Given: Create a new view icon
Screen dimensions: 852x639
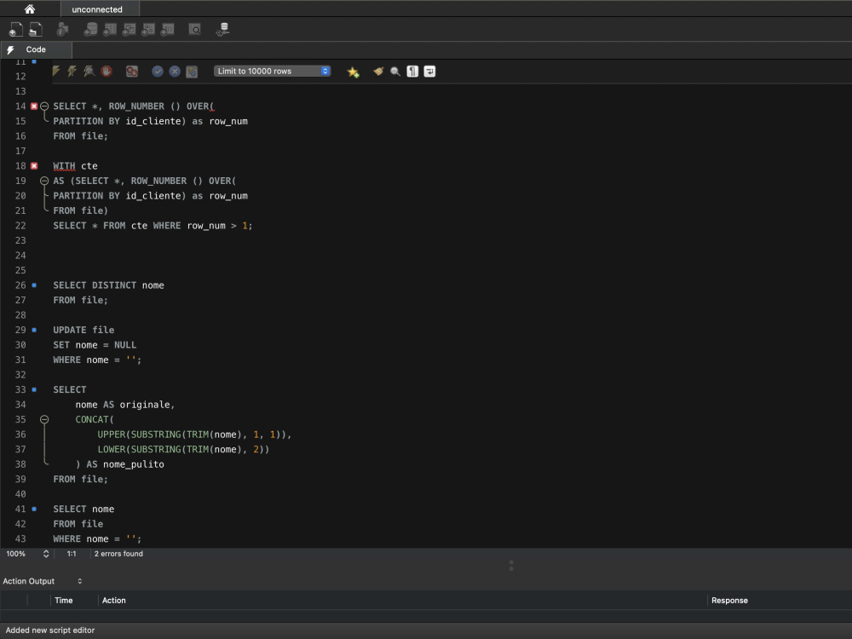Looking at the screenshot, I should click(x=130, y=29).
